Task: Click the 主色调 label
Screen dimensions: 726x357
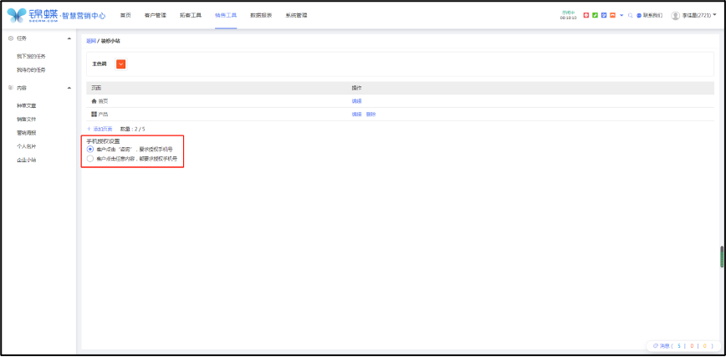Action: pos(99,64)
